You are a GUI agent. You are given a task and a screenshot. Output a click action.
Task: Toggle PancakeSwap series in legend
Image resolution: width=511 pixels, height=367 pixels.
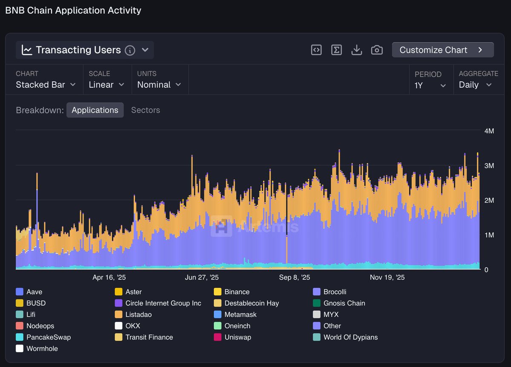tap(48, 337)
